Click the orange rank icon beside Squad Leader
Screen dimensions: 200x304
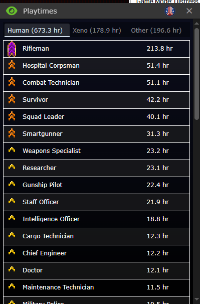pyautogui.click(x=12, y=116)
